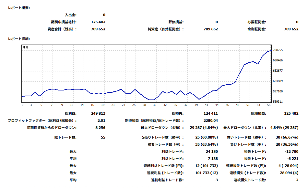Click the 4.84% (29 287) value

284,128
